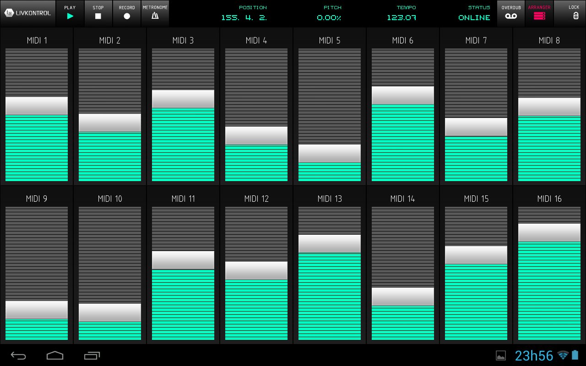The image size is (586, 366).
Task: Start recording with the Record button
Action: pos(127,13)
